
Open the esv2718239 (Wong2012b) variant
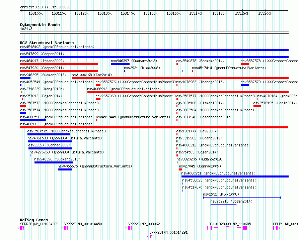pos(42,89)
